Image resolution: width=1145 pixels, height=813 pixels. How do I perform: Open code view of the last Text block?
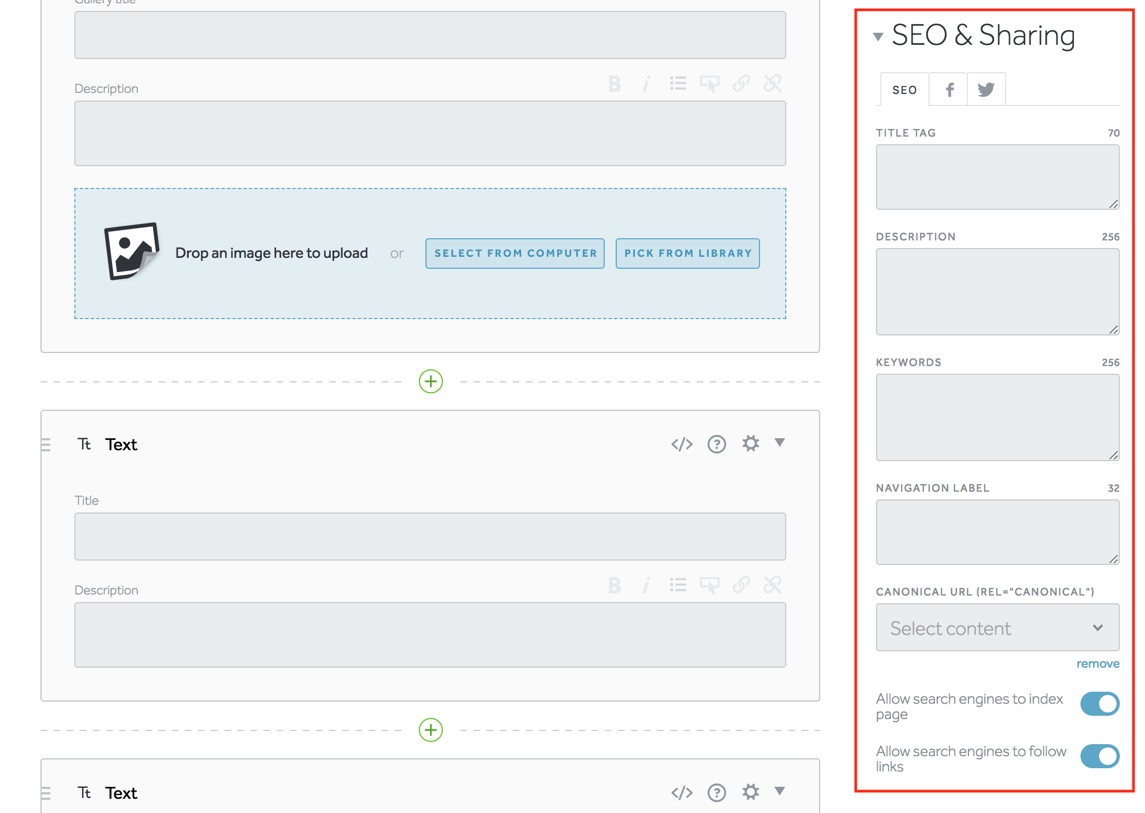coord(682,793)
